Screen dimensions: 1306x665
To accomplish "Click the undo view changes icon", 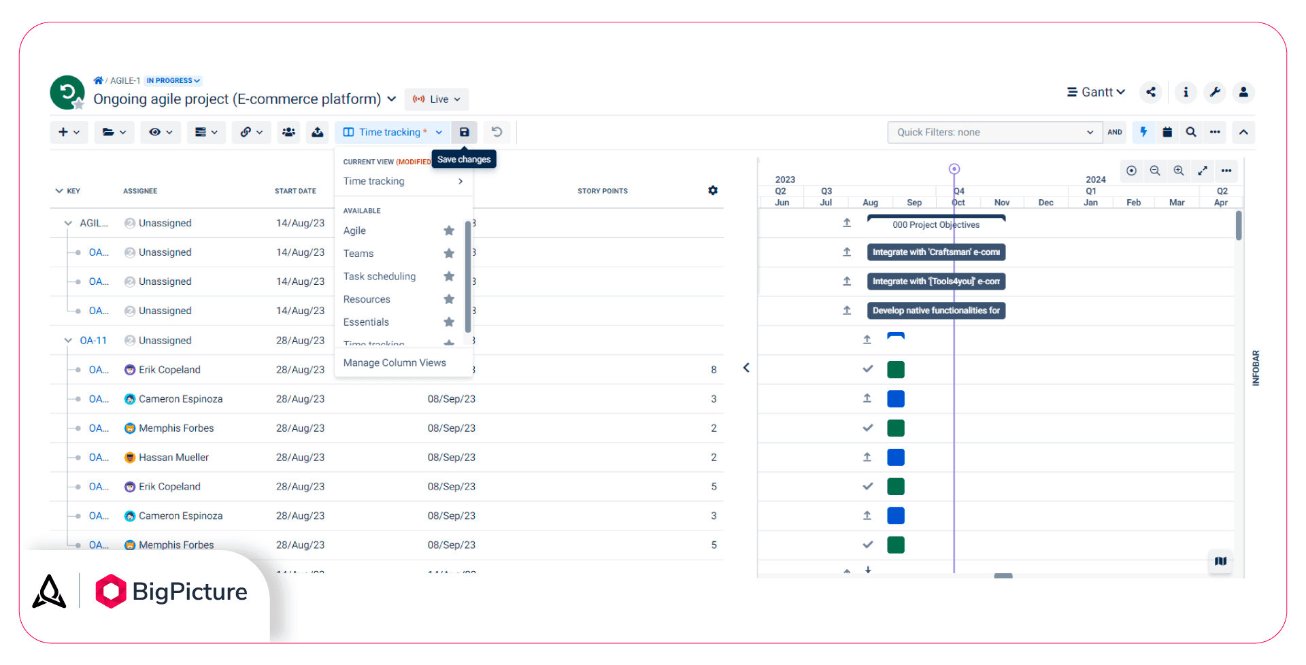I will point(497,132).
